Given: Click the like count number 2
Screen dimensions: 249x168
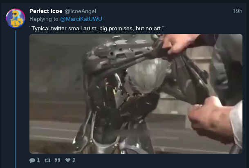Looking at the screenshot, I should (74, 160).
